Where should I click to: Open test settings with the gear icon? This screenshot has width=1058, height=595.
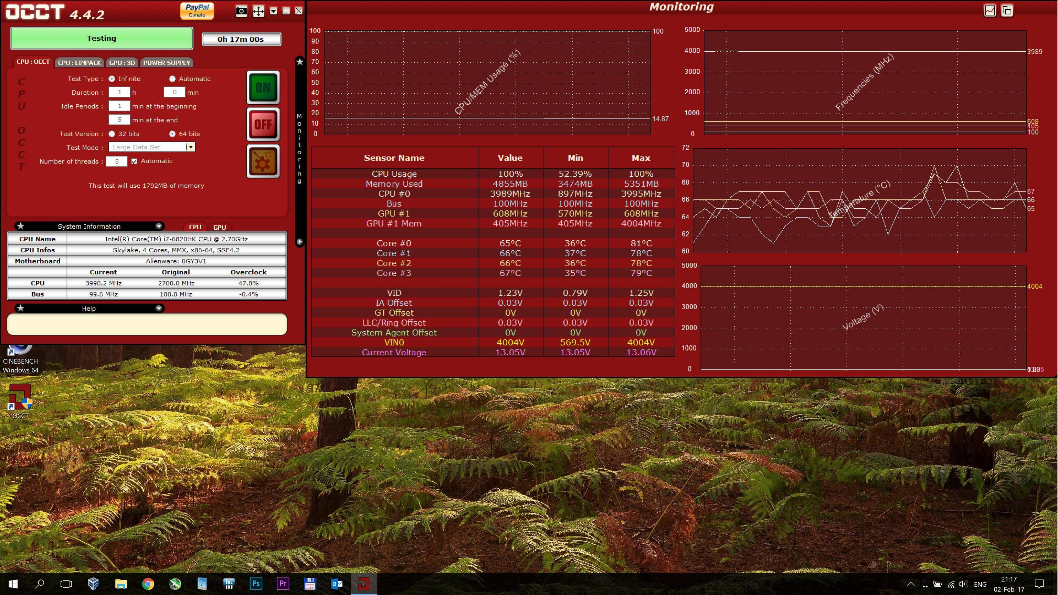(263, 161)
